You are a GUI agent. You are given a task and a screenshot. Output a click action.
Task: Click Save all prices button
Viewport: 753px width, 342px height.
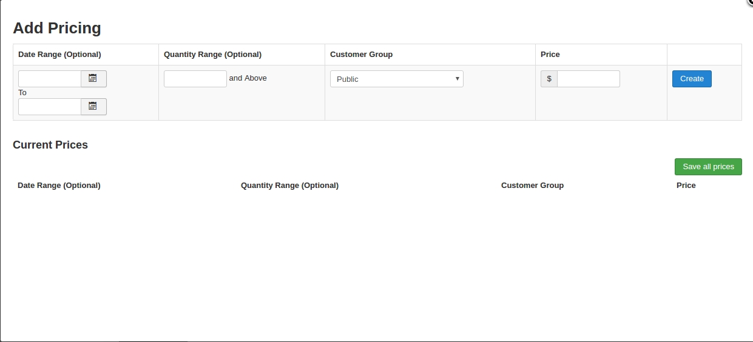[708, 167]
